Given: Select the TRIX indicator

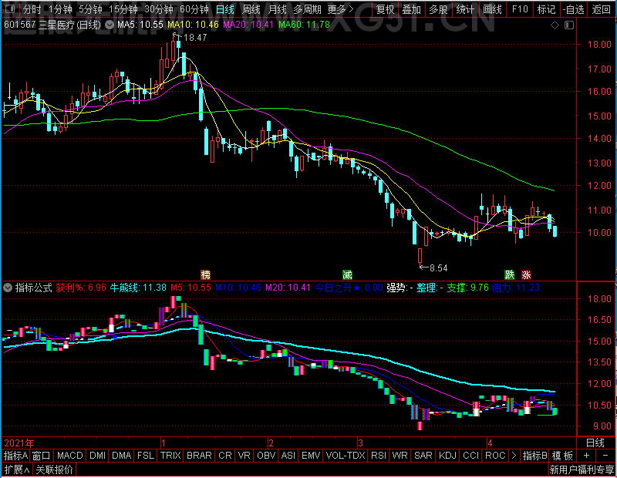Looking at the screenshot, I should 170,455.
